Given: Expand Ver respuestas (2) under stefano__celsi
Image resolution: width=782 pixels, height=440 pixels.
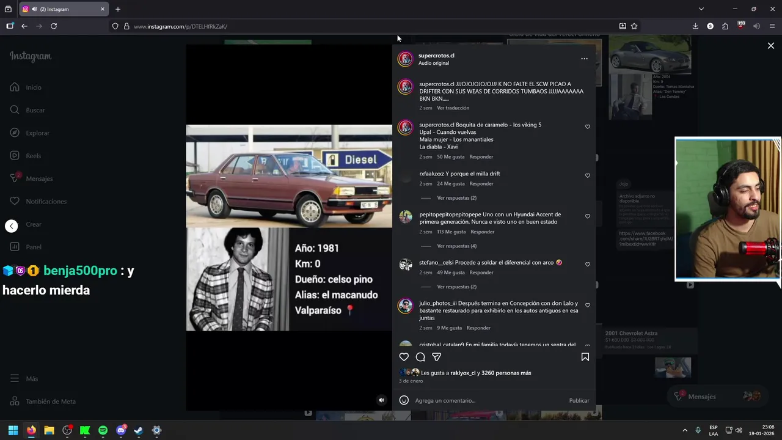Looking at the screenshot, I should coord(456,287).
